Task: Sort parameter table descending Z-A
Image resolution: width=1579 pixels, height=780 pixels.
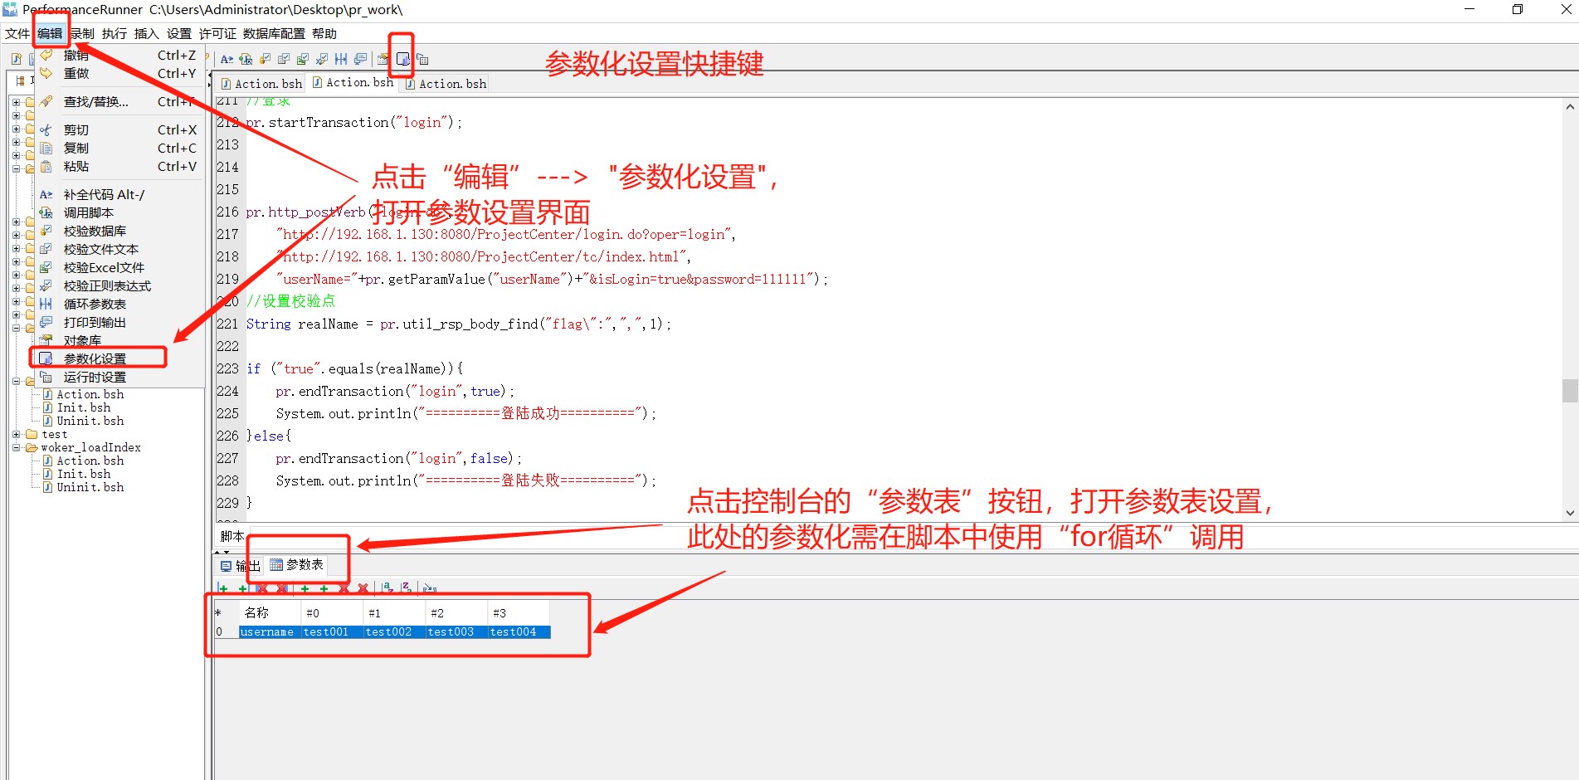Action: pos(407,587)
